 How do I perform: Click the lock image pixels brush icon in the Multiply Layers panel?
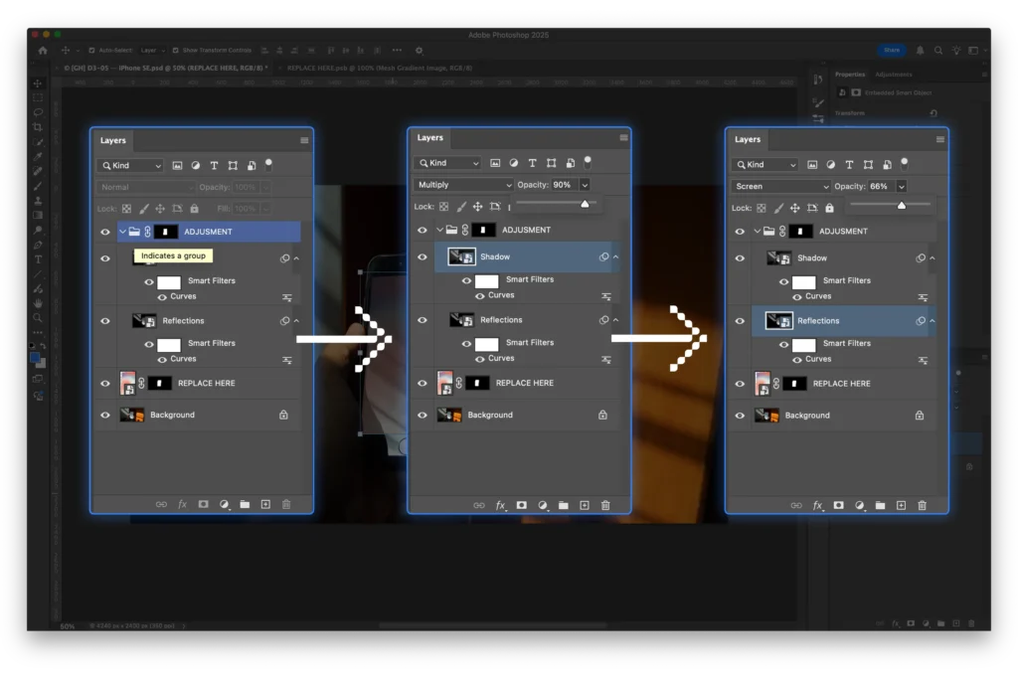(x=461, y=207)
